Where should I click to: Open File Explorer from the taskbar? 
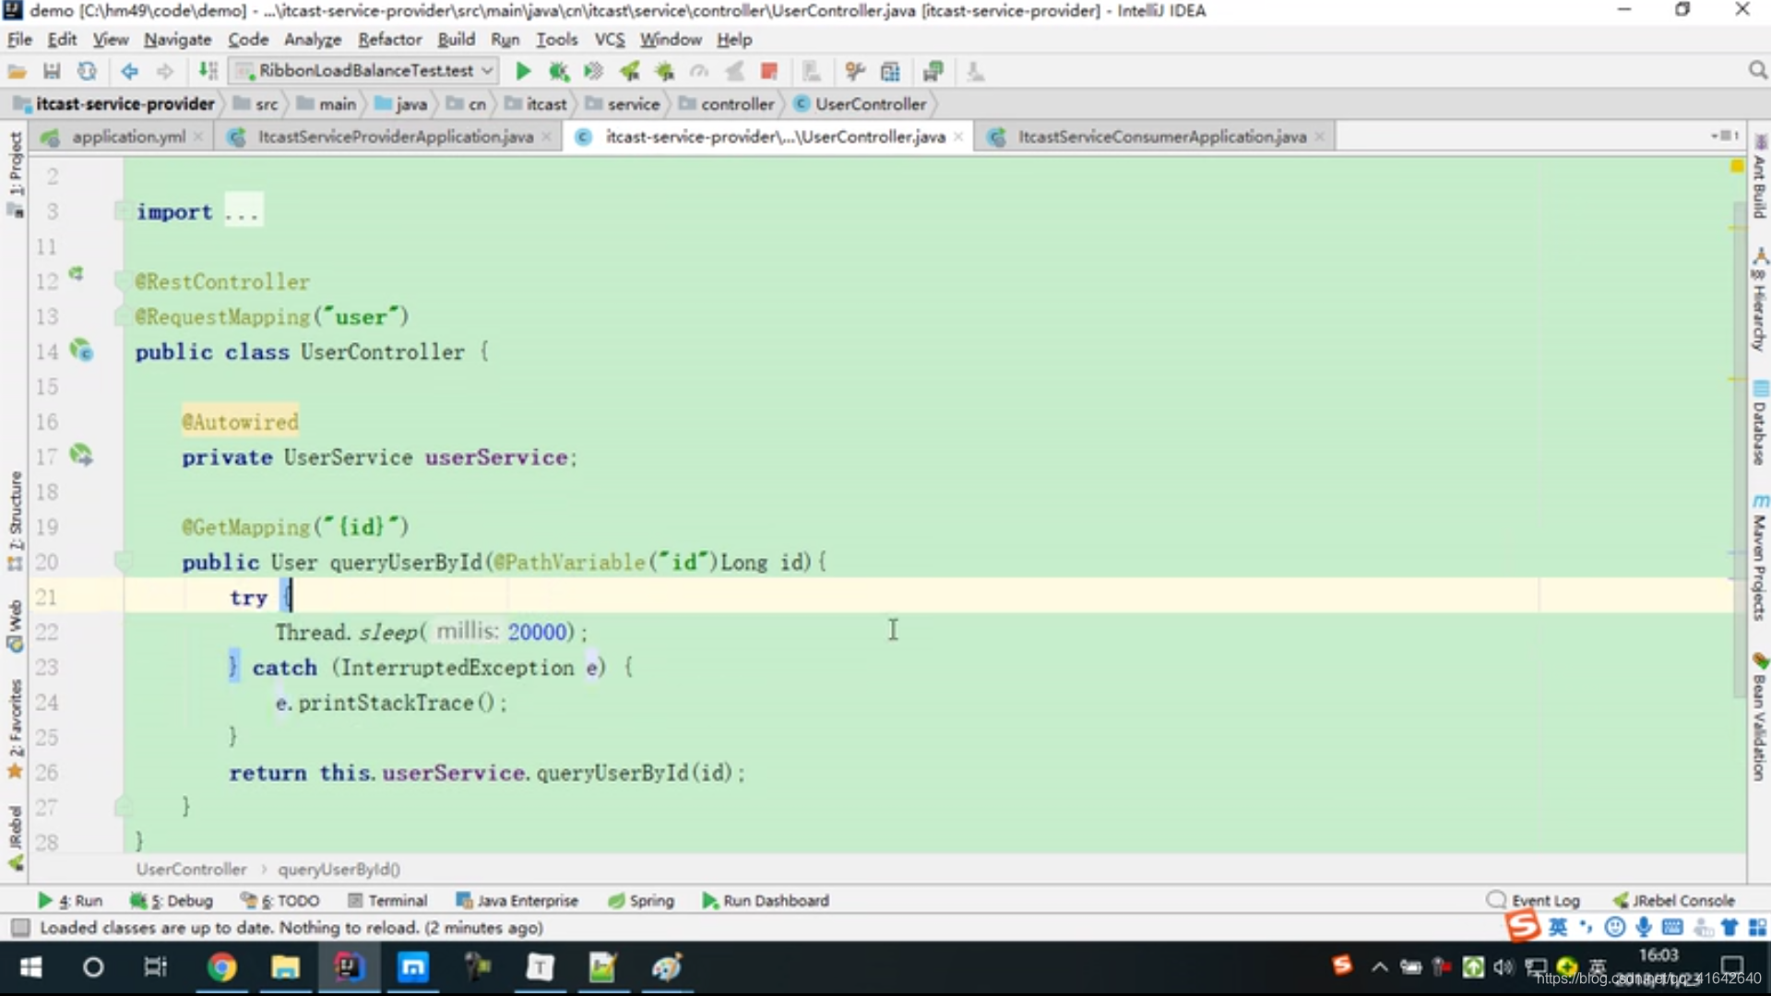click(x=285, y=967)
